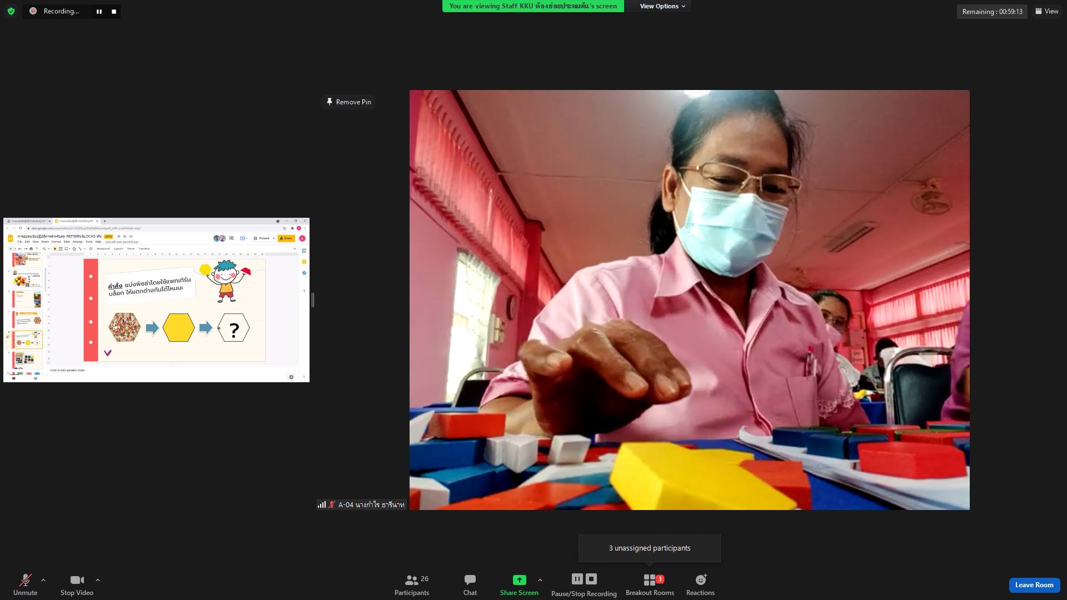The width and height of the screenshot is (1067, 600).
Task: Click the Leave Room button
Action: coord(1034,585)
